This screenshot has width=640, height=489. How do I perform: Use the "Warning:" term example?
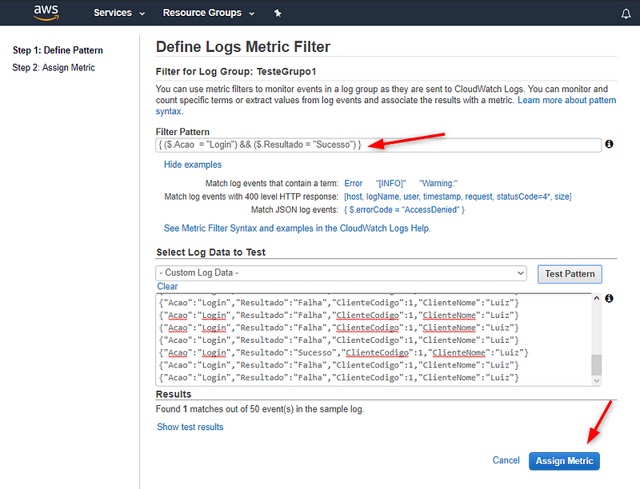pyautogui.click(x=438, y=184)
